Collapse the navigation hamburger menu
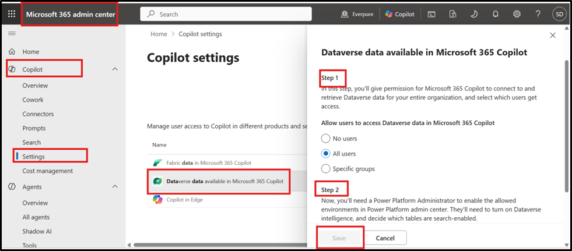 pyautogui.click(x=12, y=33)
